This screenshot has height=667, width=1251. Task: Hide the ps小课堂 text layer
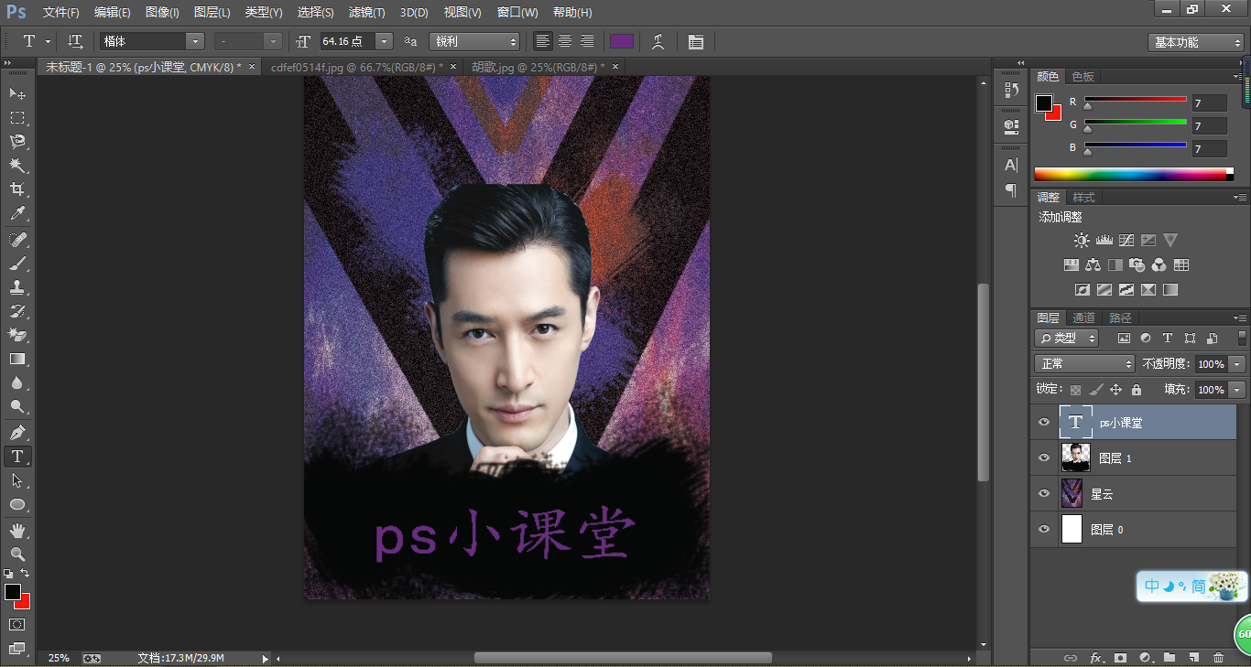pyautogui.click(x=1044, y=423)
